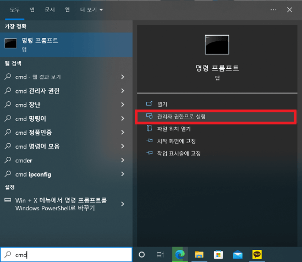Select 열기 in the actions list
The image size is (302, 262).
(217, 104)
